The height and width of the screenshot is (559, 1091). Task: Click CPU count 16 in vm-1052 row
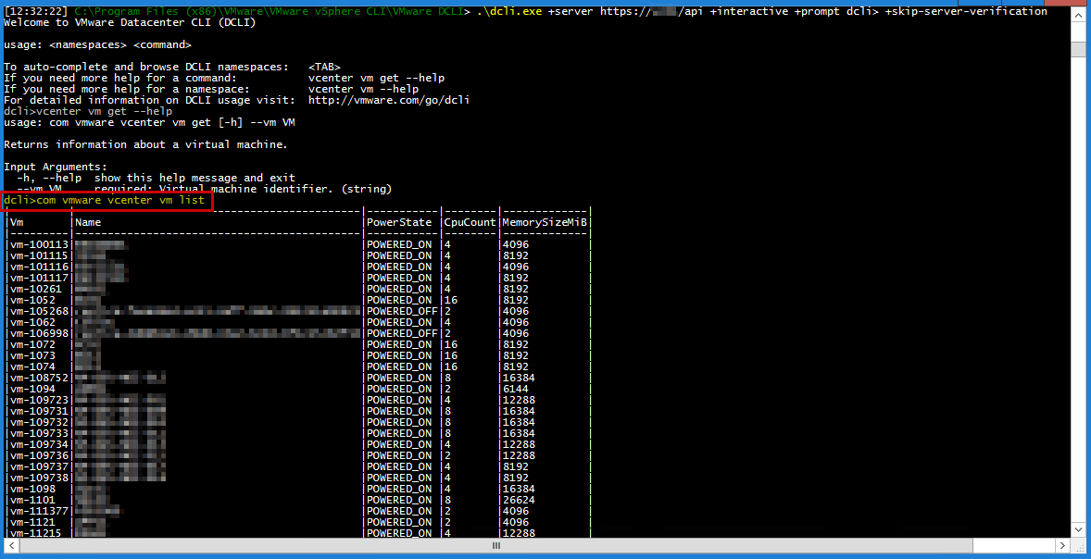click(450, 301)
